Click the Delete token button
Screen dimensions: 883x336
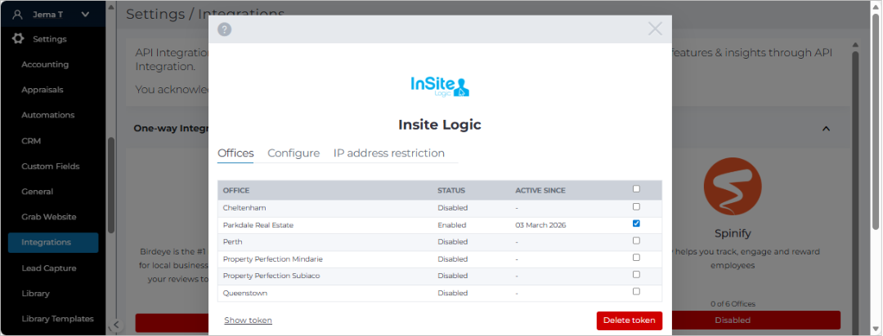[629, 321]
